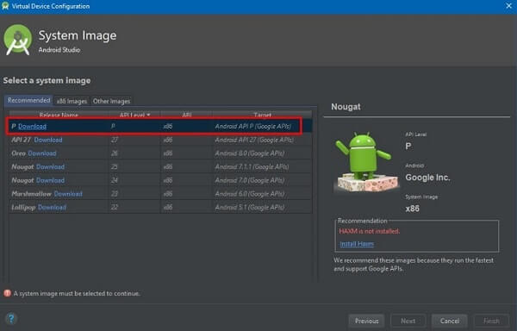Download the P system image
517x331 pixels.
[x=33, y=126]
